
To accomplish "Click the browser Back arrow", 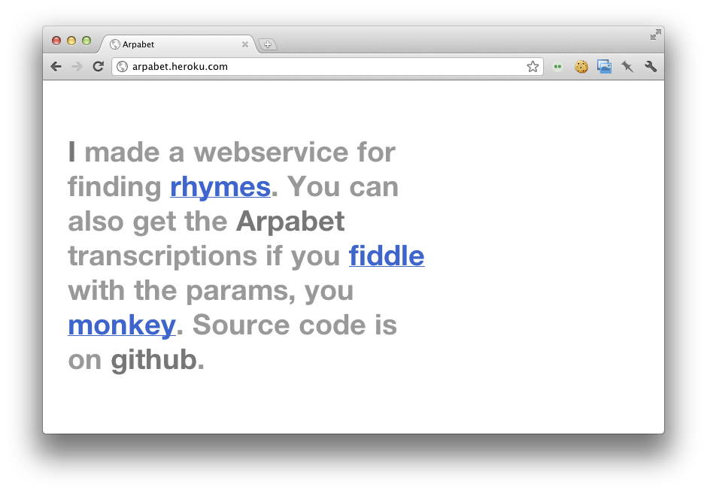I will coord(56,67).
